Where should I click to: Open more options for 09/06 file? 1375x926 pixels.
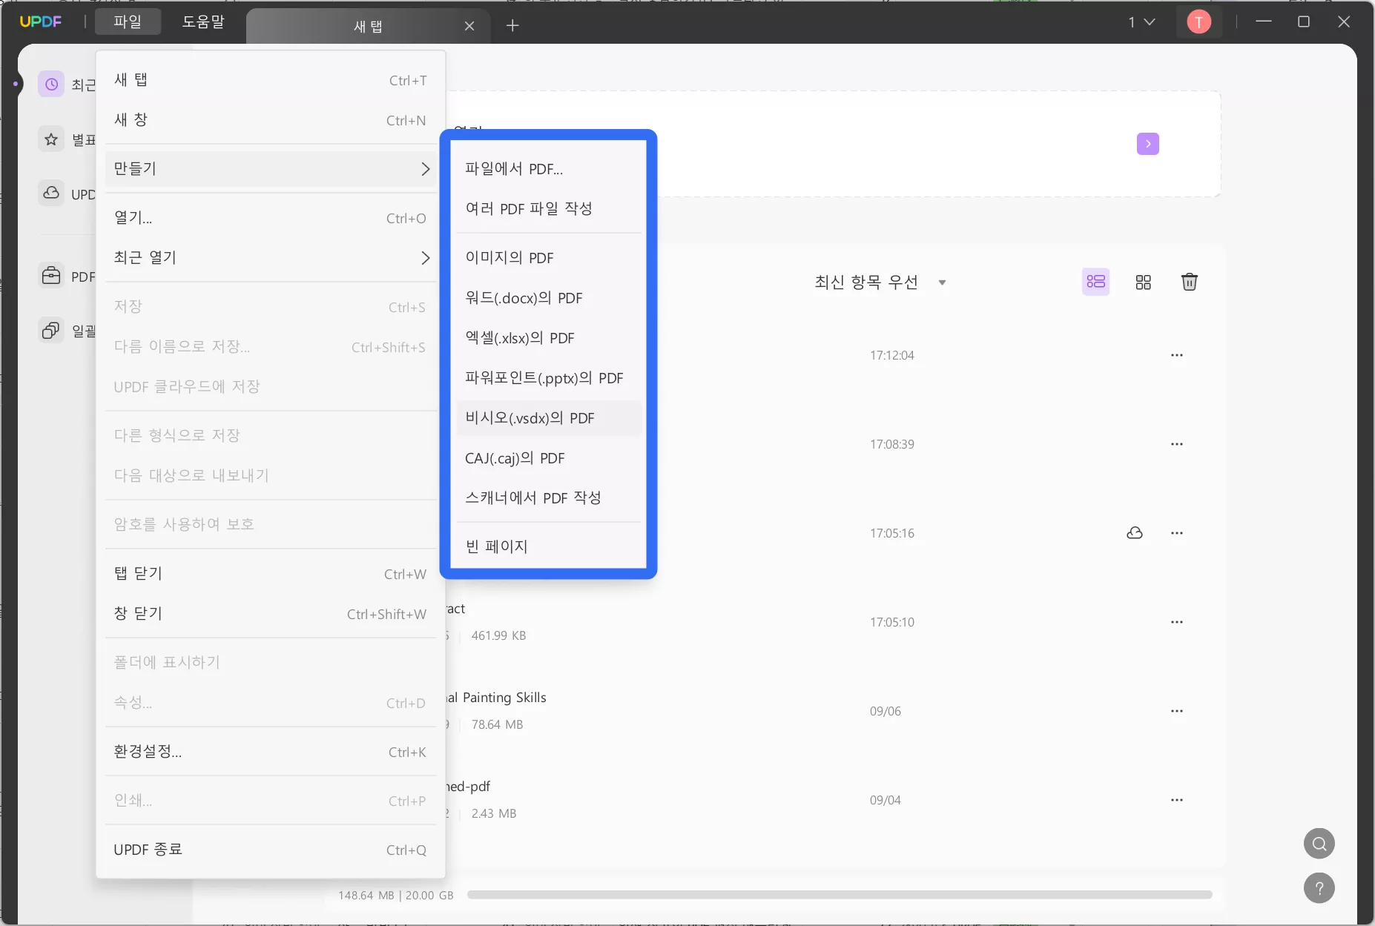(1177, 711)
